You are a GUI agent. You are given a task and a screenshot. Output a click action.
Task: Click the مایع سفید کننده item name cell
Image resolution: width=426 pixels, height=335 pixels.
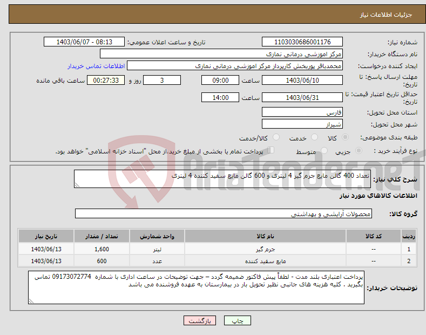tap(265, 261)
